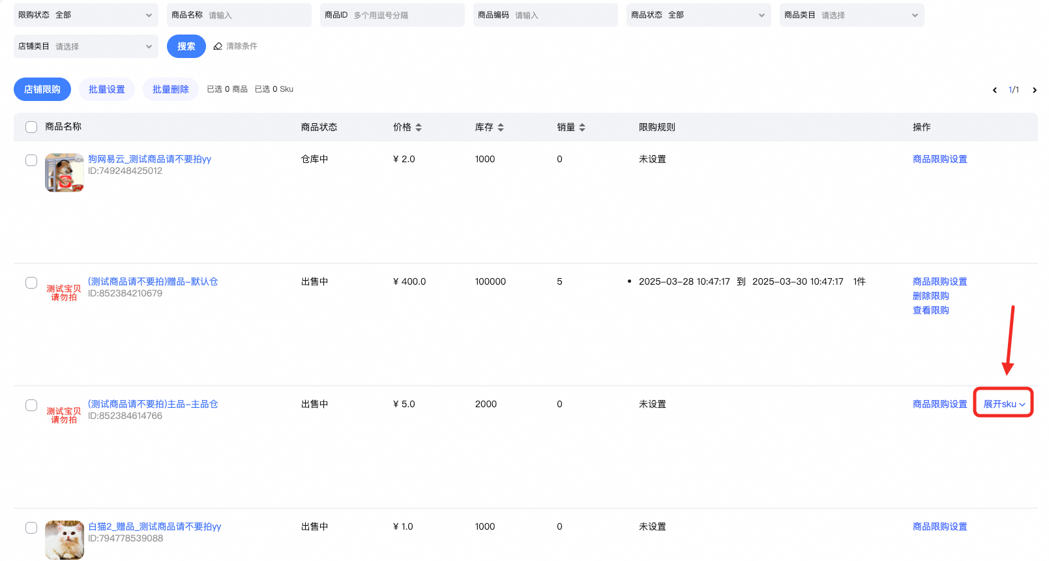
Task: Expand 展开sku for 主品-主品仓 product
Action: click(1004, 404)
